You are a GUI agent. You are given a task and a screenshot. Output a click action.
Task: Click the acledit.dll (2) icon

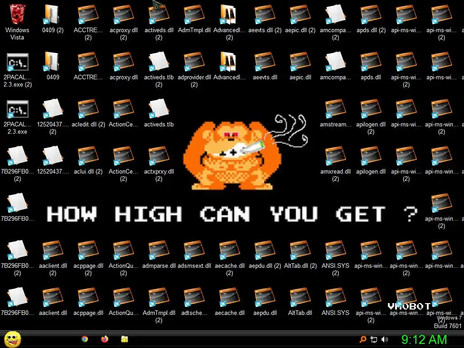point(88,109)
